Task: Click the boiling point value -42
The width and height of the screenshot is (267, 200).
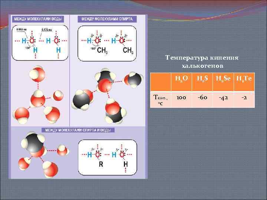Action: pyautogui.click(x=223, y=98)
